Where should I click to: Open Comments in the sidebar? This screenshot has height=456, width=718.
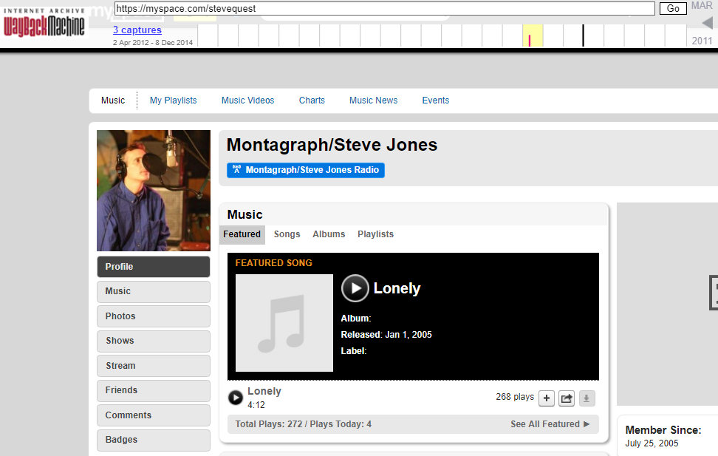[x=154, y=415]
